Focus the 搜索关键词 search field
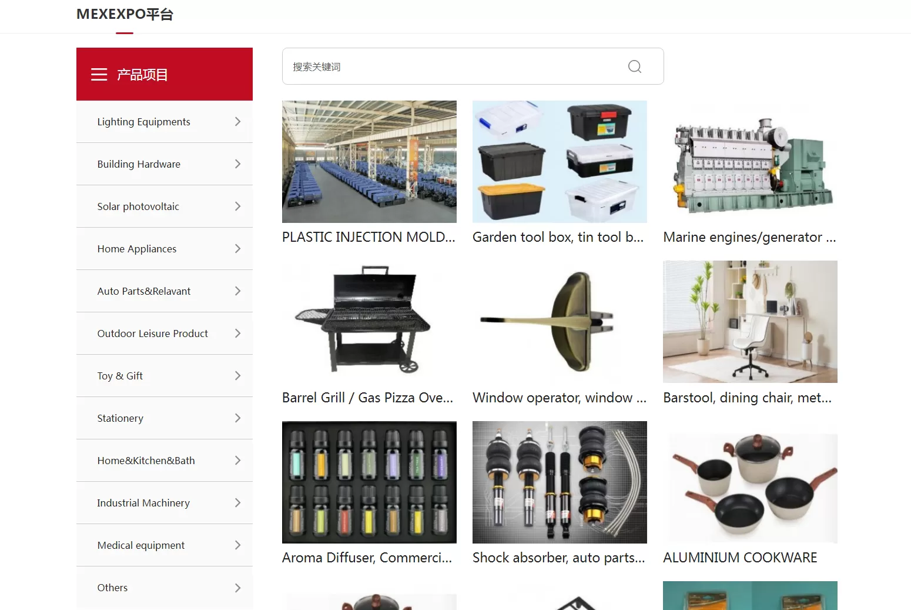Image resolution: width=911 pixels, height=610 pixels. coord(473,66)
